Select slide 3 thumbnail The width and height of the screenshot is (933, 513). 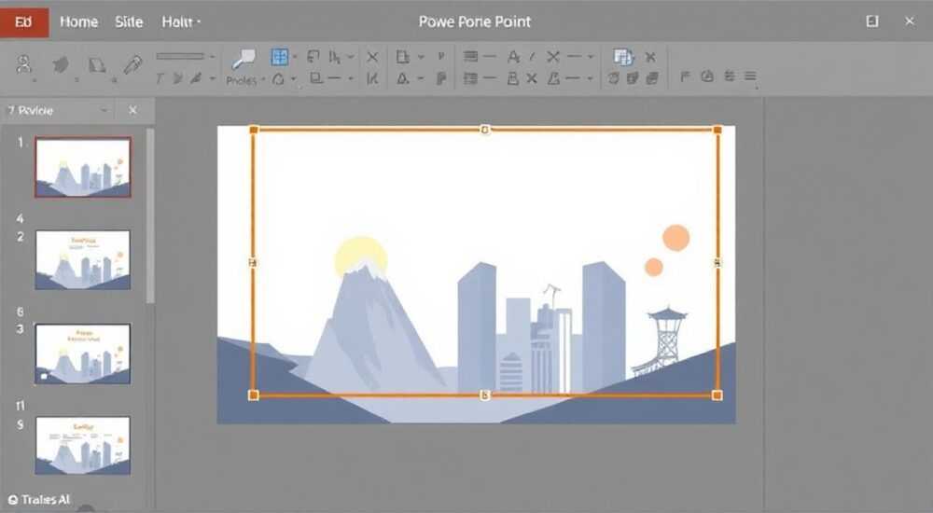click(83, 354)
